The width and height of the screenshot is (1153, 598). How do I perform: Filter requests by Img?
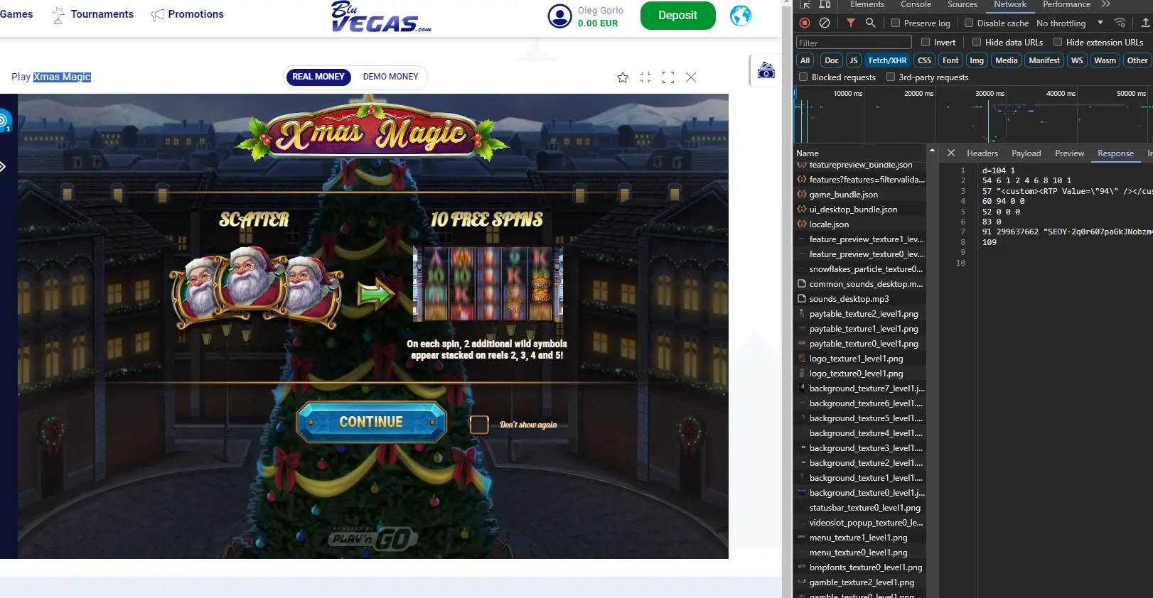(977, 60)
